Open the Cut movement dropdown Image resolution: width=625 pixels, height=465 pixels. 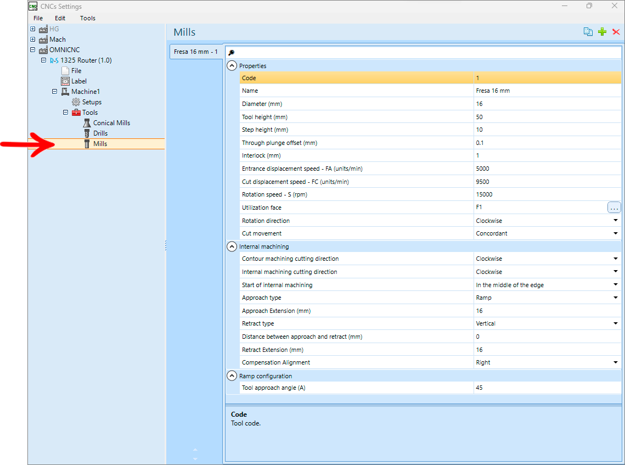tap(616, 233)
